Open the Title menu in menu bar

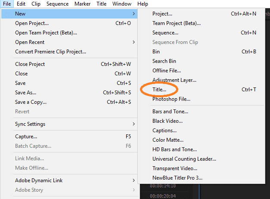(x=102, y=4)
